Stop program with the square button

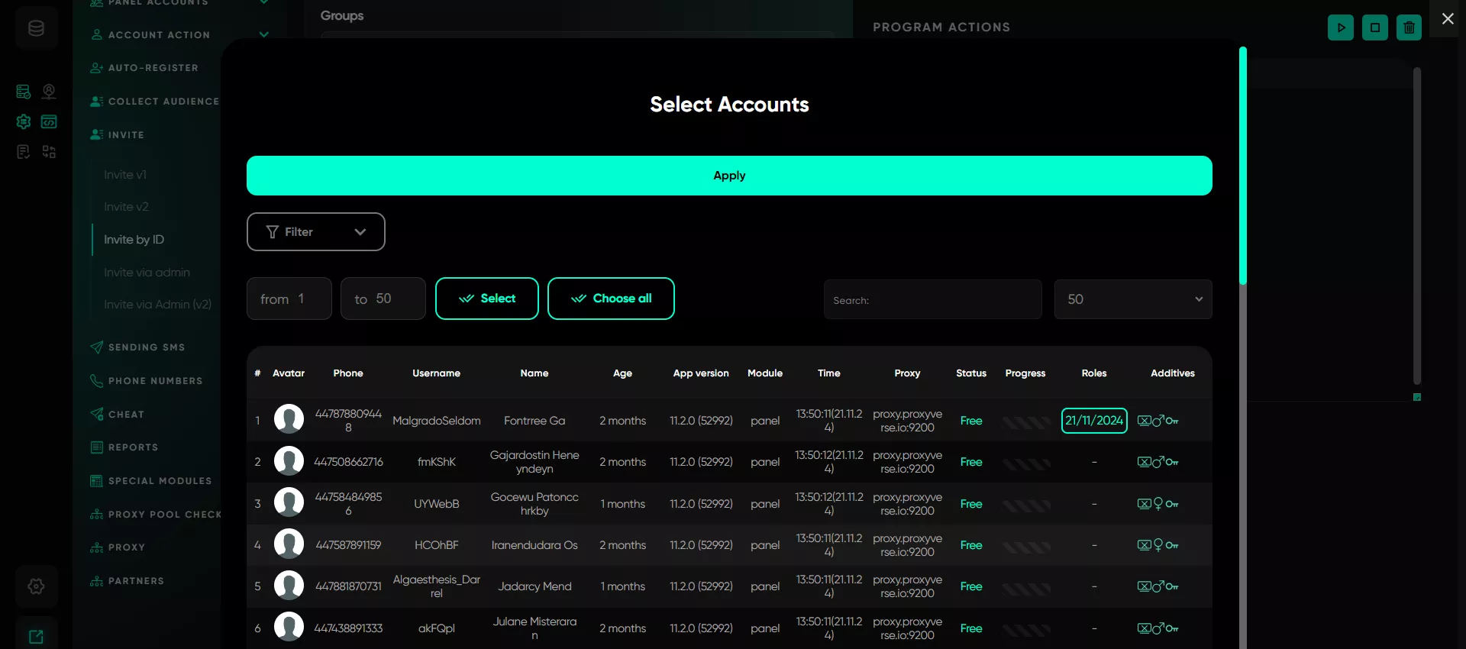tap(1375, 27)
